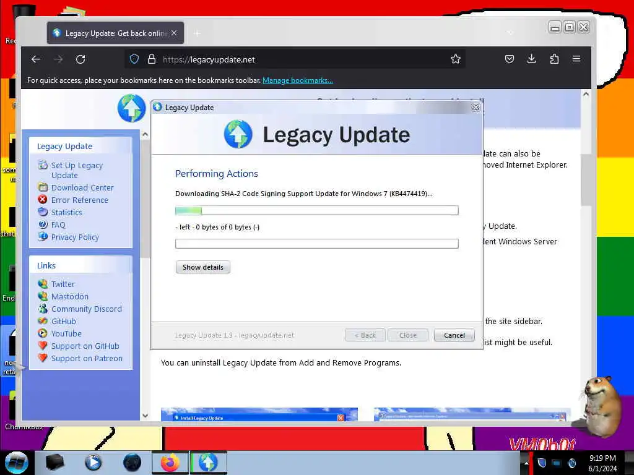The width and height of the screenshot is (634, 475).
Task: Open the GitHub link
Action: coord(64,321)
